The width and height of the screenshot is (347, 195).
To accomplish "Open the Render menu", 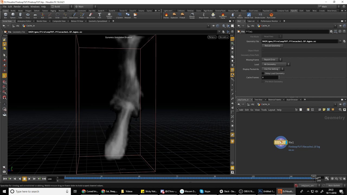I will (x=17, y=6).
